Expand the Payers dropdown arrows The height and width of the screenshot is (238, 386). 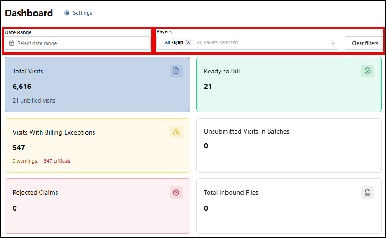coord(333,43)
